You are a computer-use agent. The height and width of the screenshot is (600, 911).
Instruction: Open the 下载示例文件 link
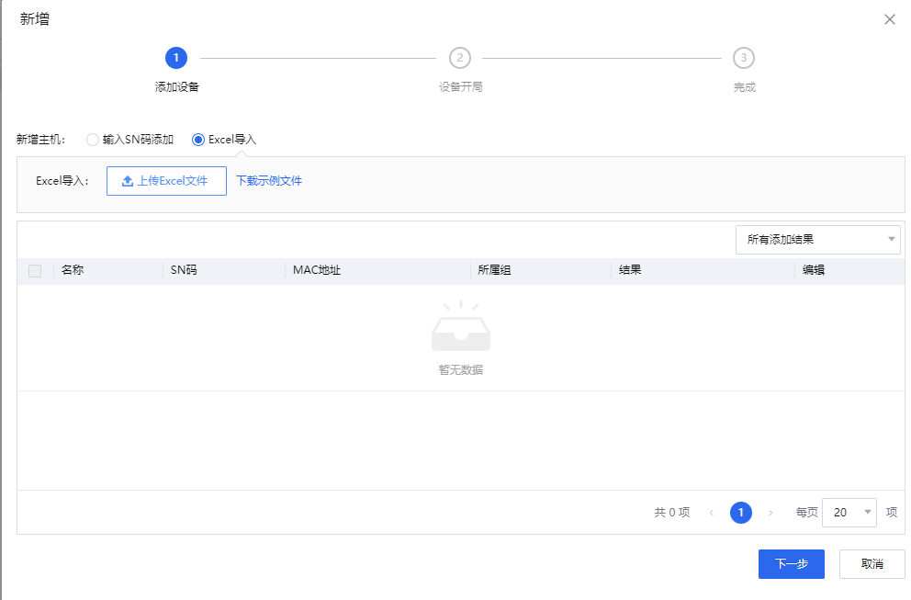pos(269,181)
